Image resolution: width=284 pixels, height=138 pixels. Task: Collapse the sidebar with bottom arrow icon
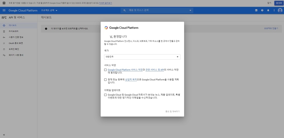pyautogui.click(x=4, y=135)
